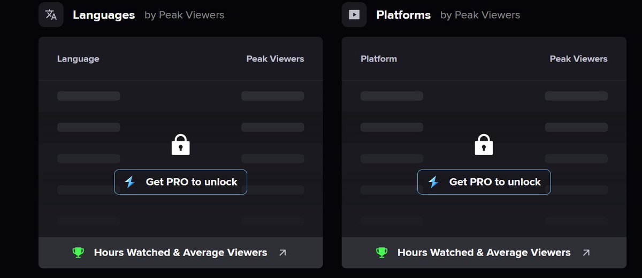This screenshot has height=278, width=642.
Task: Click the Languages translate icon
Action: click(x=51, y=15)
